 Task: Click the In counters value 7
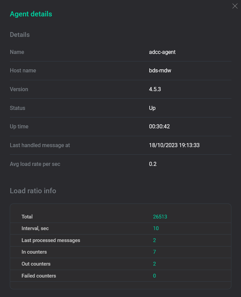pos(154,252)
